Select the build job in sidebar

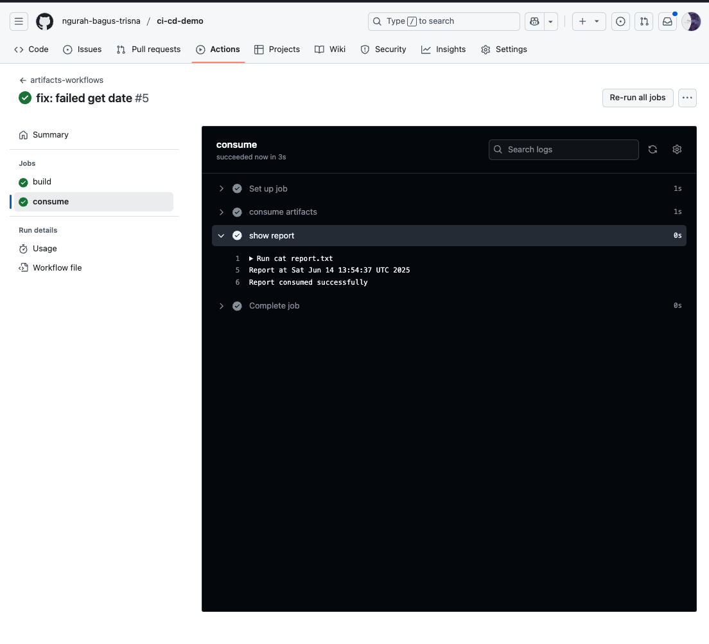(x=42, y=182)
